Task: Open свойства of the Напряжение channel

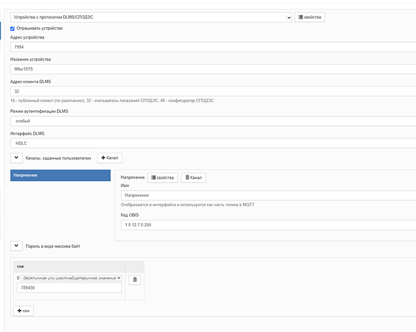Action: click(x=163, y=178)
